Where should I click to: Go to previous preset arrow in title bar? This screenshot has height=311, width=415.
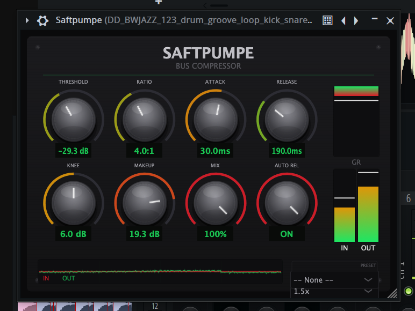[x=344, y=20]
